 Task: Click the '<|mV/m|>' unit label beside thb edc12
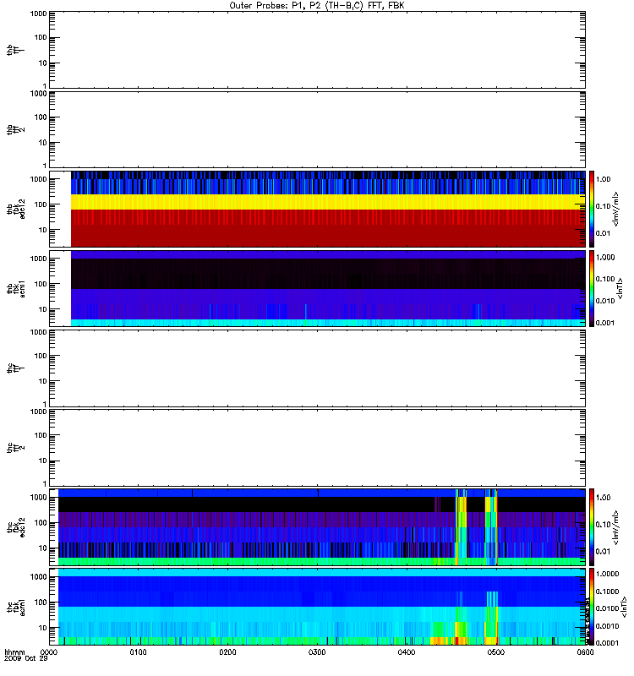(x=616, y=209)
